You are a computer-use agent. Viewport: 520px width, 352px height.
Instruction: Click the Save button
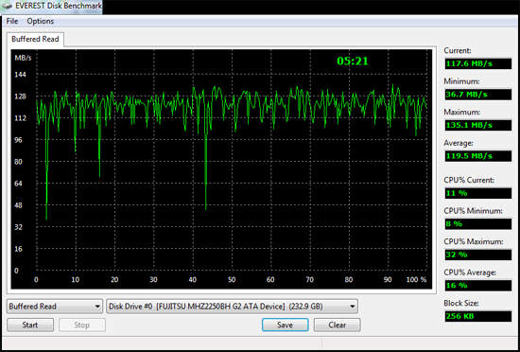point(285,325)
